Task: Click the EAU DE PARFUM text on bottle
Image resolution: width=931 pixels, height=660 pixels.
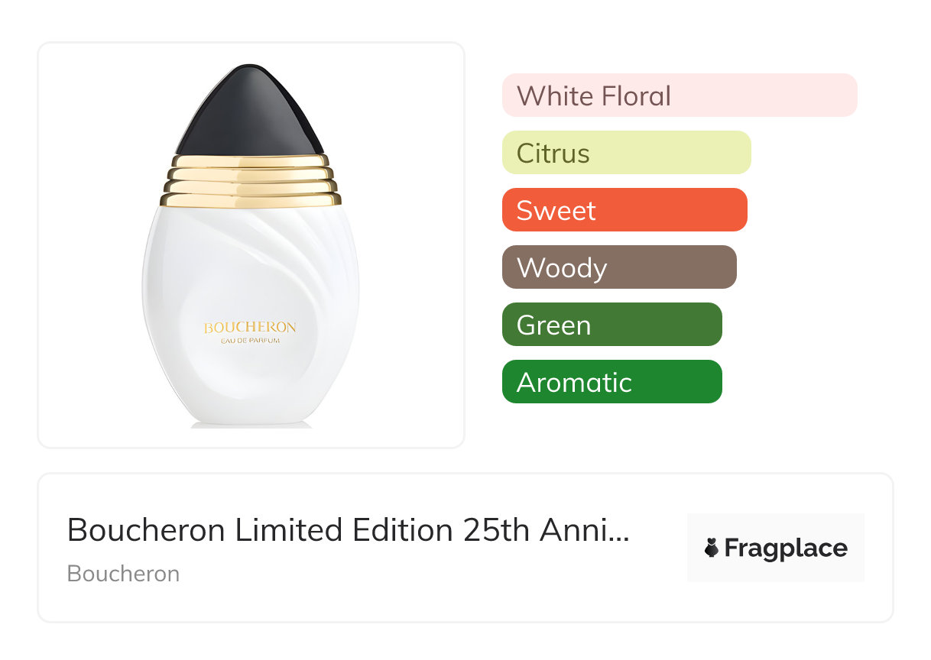Action: [250, 341]
